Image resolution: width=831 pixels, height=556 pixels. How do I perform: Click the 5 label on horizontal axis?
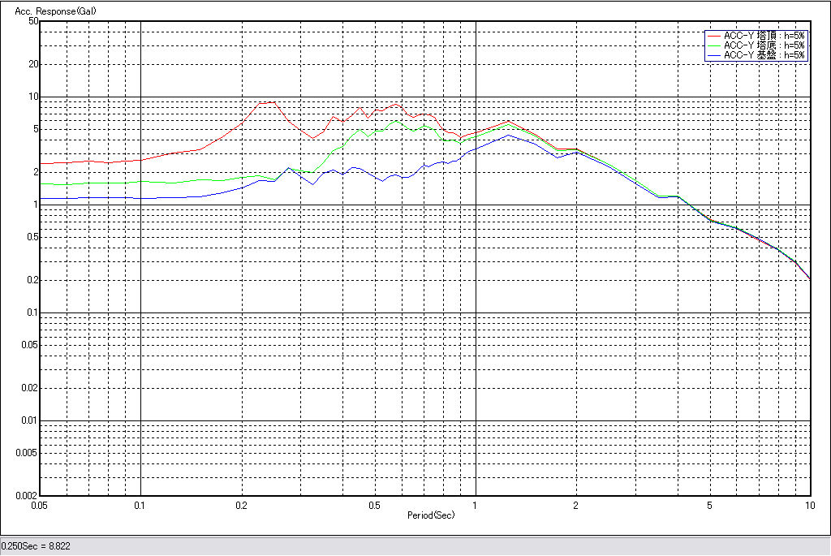coord(709,506)
